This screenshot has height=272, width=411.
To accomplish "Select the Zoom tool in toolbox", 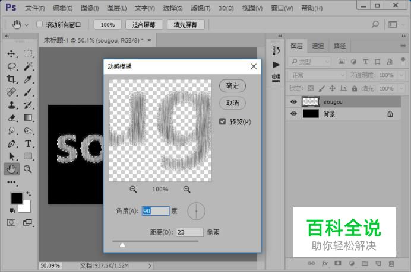I will (28, 169).
